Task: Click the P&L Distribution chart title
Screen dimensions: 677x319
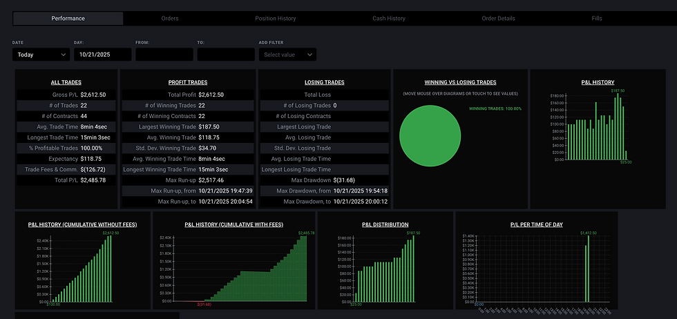Action: 385,224
